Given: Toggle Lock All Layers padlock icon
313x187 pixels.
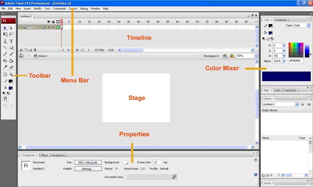Looking at the screenshot, I should [53, 22].
